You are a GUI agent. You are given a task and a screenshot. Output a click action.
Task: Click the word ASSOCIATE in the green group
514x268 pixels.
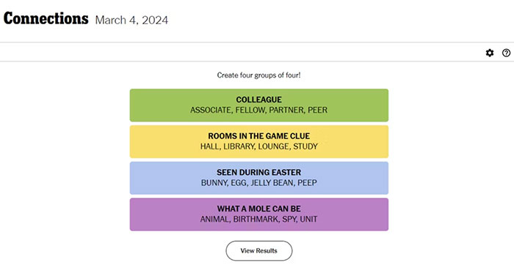[211, 110]
